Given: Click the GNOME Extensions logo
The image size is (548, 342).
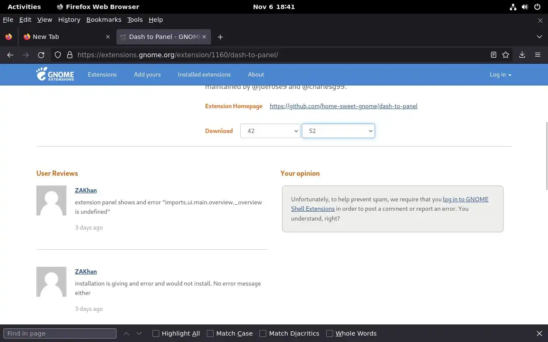Looking at the screenshot, I should coord(55,74).
